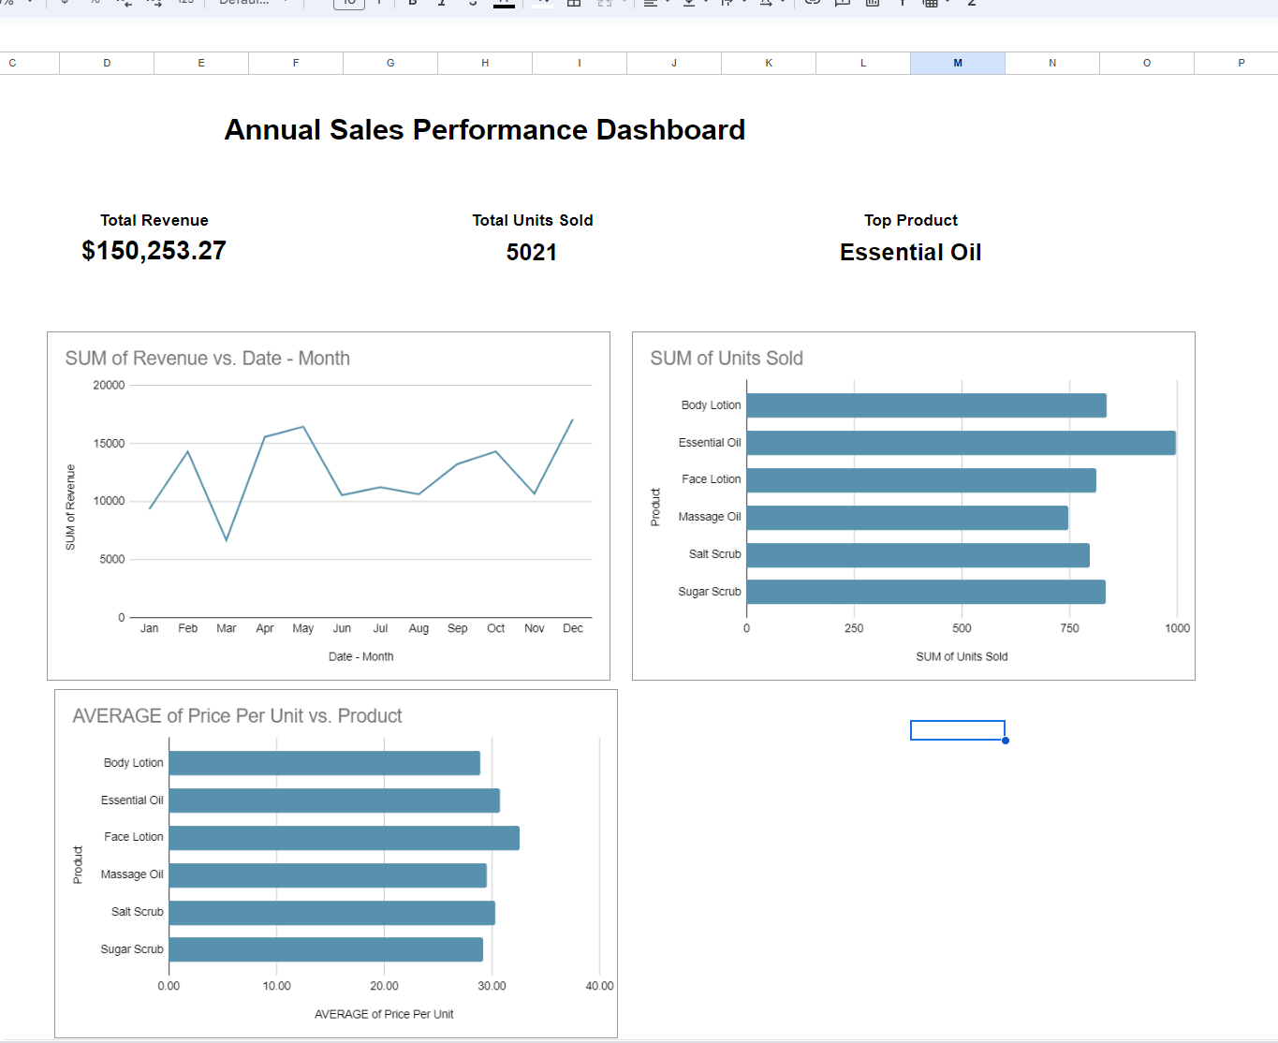Screen dimensions: 1278x1043
Task: Click the 'AVERAGE of Price Per Unit' x-axis title
Action: tap(384, 1014)
